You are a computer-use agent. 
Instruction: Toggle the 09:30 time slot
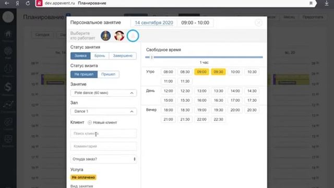(x=218, y=72)
